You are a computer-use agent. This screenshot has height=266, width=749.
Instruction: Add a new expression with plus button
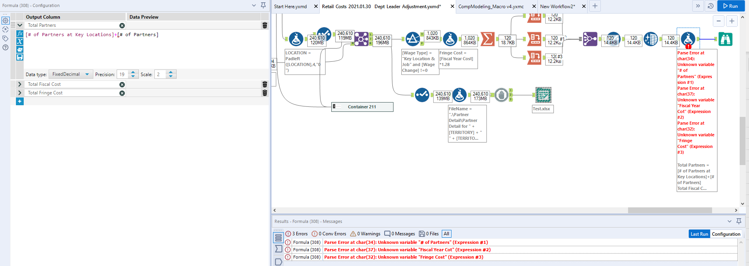(20, 101)
